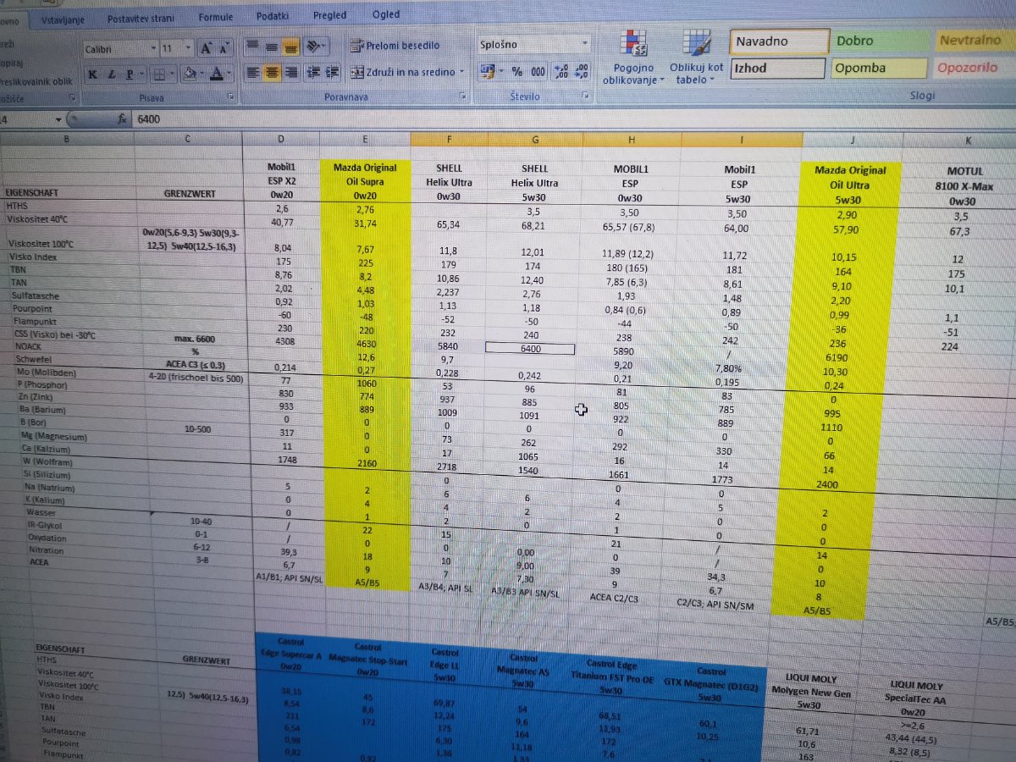This screenshot has height=762, width=1016.
Task: Expand the Združi in na sredino arrow
Action: point(462,72)
